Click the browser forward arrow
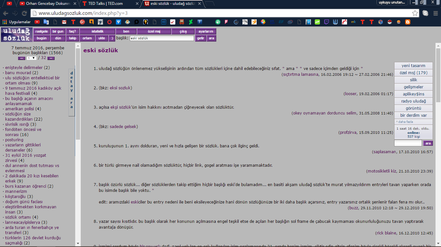 15,13
